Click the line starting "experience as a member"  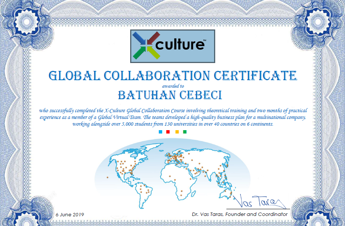(173, 117)
